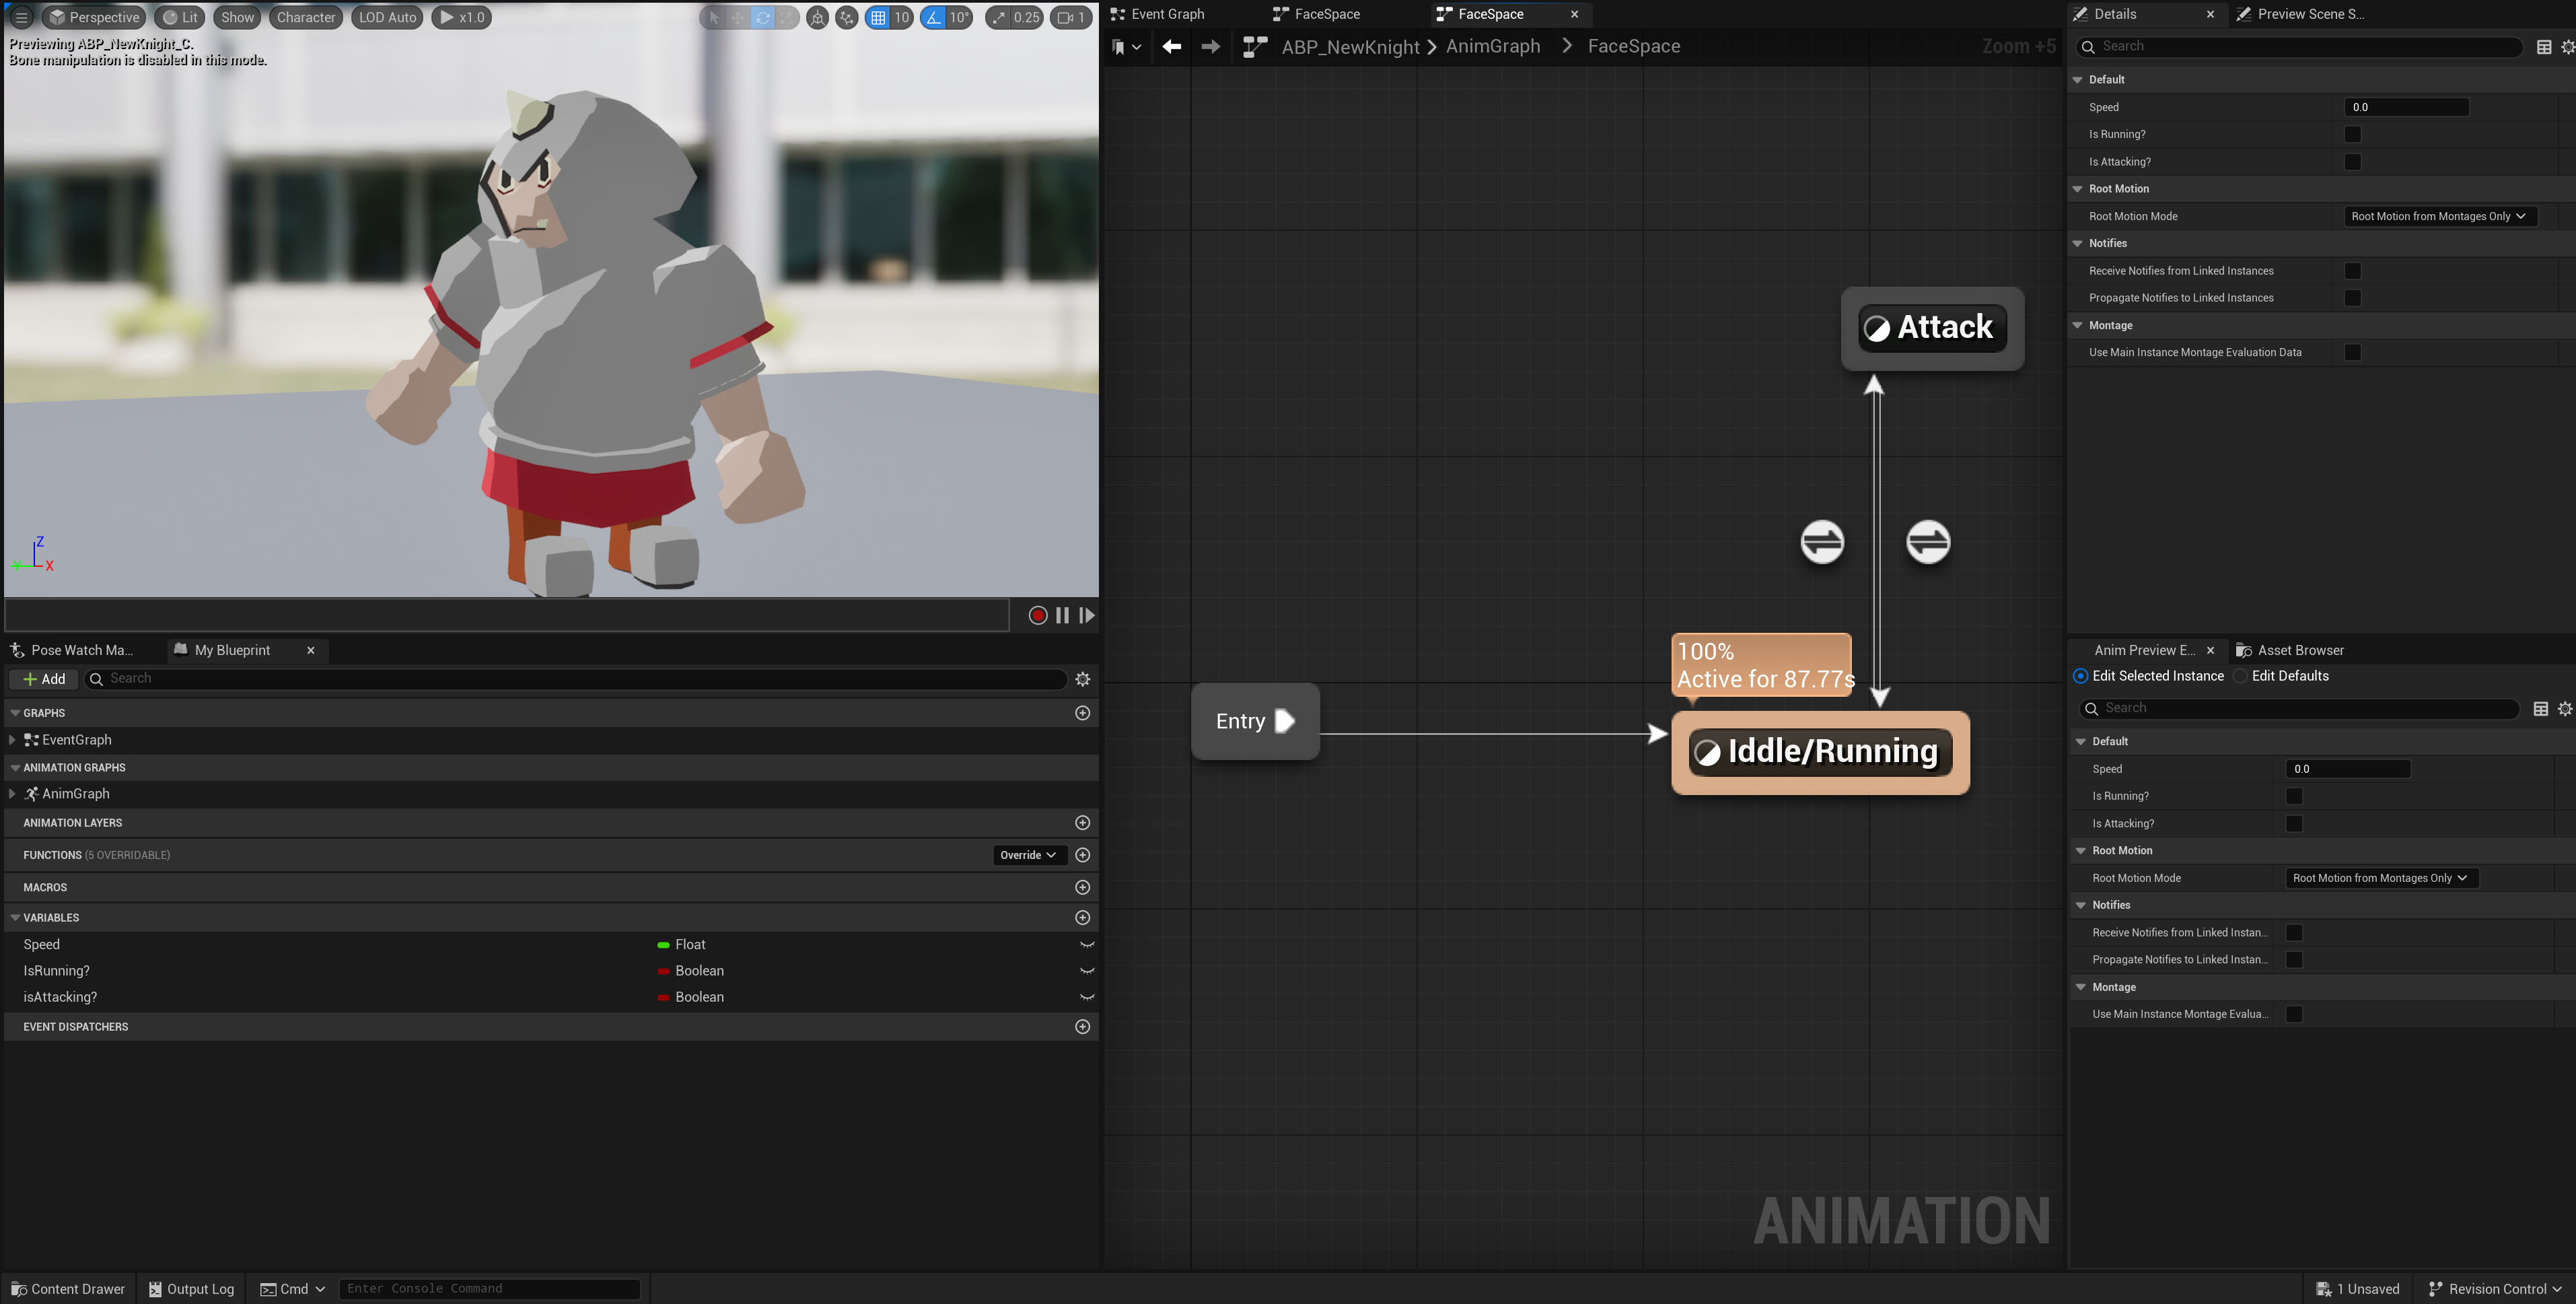Screen dimensions: 2576x1304
Task: Open the LOD Auto menu
Action: pyautogui.click(x=387, y=17)
